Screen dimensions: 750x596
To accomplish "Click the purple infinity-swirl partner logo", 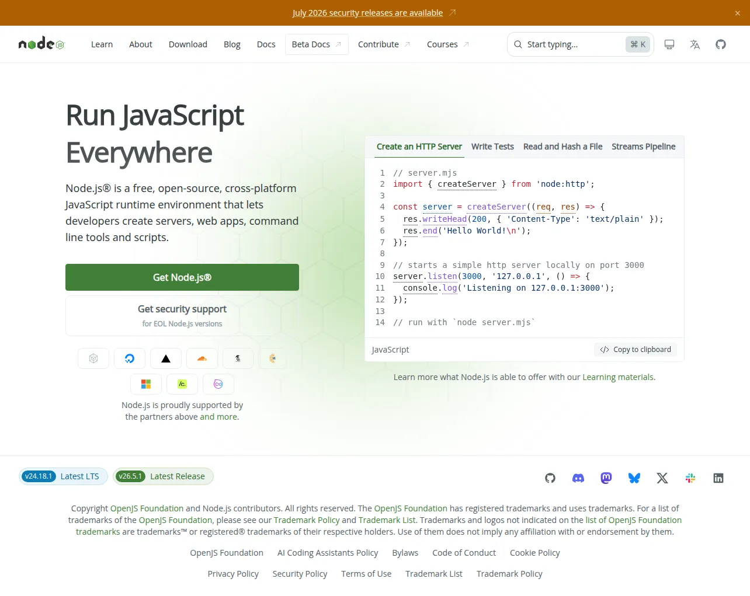I will (x=218, y=384).
